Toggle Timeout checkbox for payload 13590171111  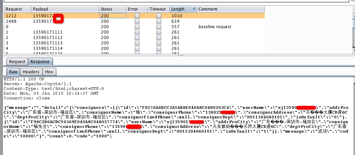[159, 32]
